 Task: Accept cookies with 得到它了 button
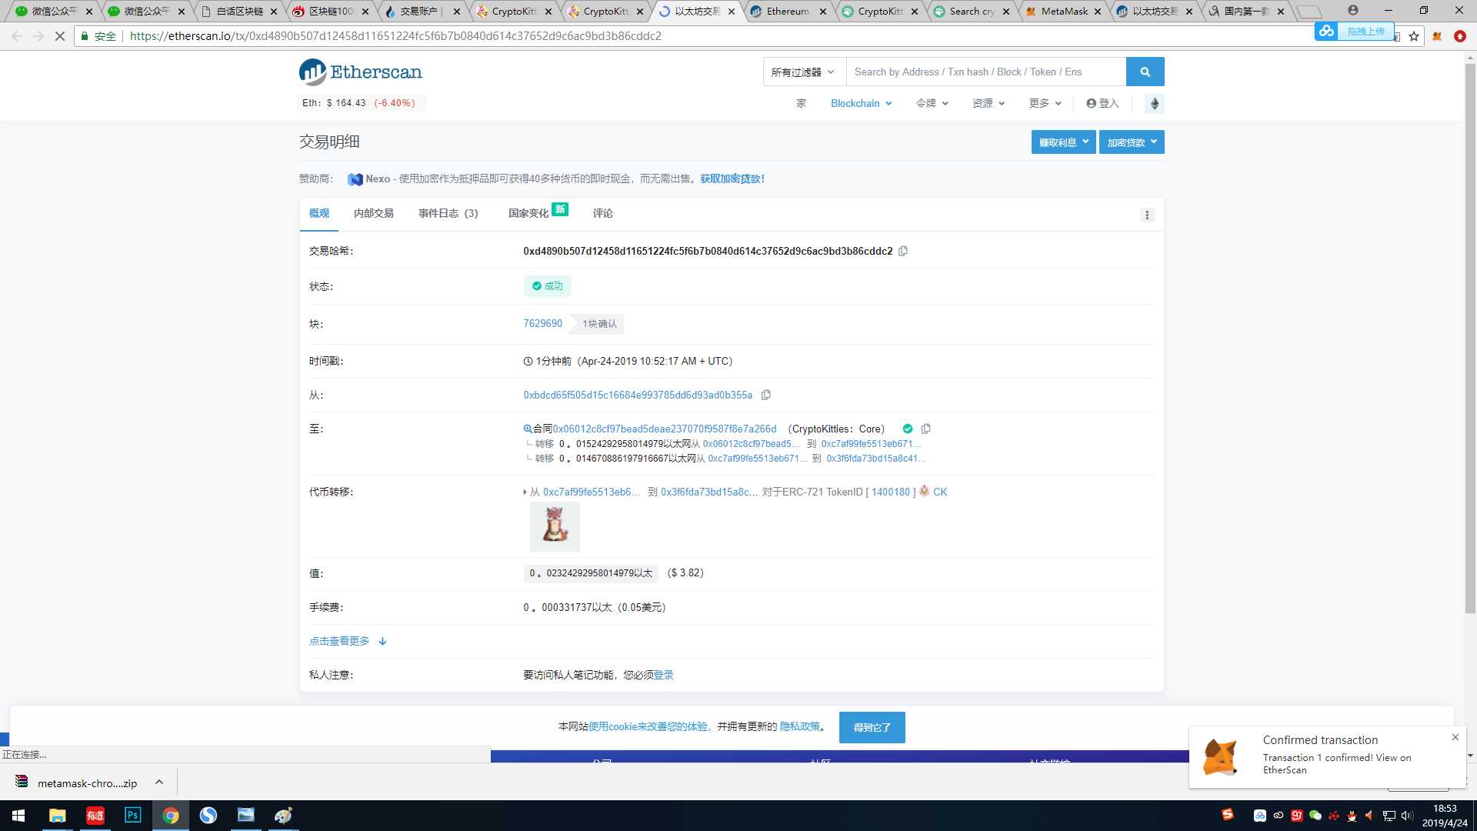tap(872, 727)
